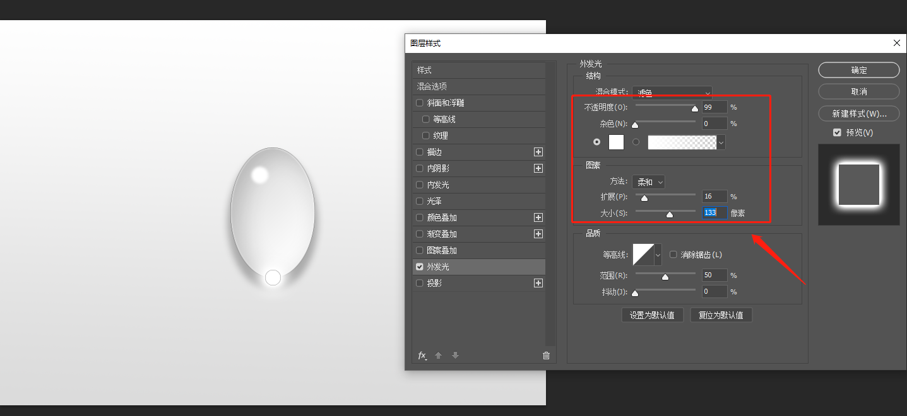
Task: Click the water drop shape on canvas
Action: click(x=273, y=212)
